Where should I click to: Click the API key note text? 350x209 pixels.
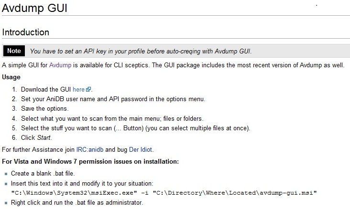coord(141,51)
